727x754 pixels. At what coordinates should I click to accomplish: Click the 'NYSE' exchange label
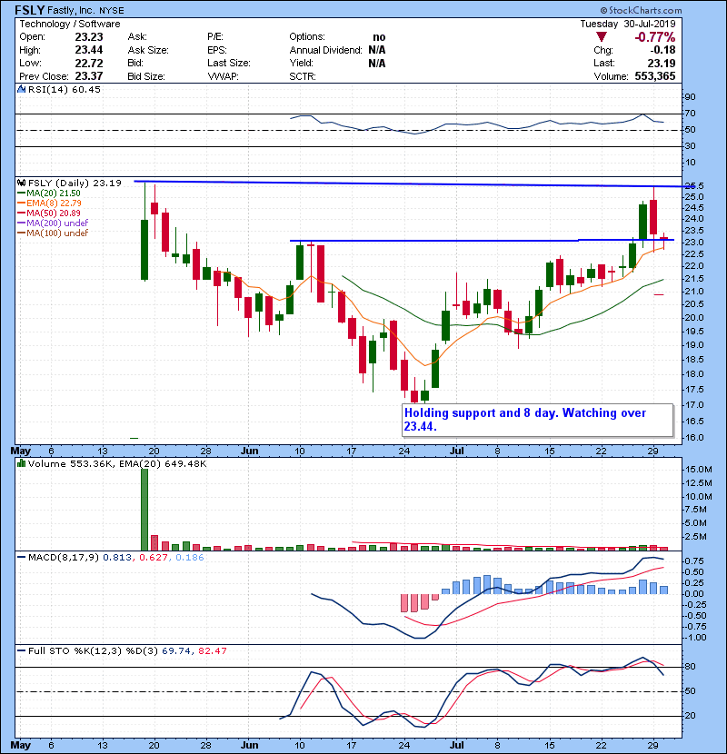(x=112, y=11)
